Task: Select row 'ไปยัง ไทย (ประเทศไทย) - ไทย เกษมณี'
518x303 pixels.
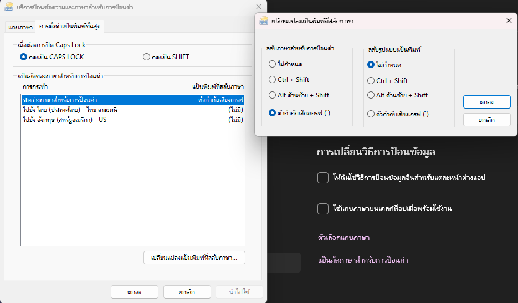Action: pyautogui.click(x=133, y=110)
